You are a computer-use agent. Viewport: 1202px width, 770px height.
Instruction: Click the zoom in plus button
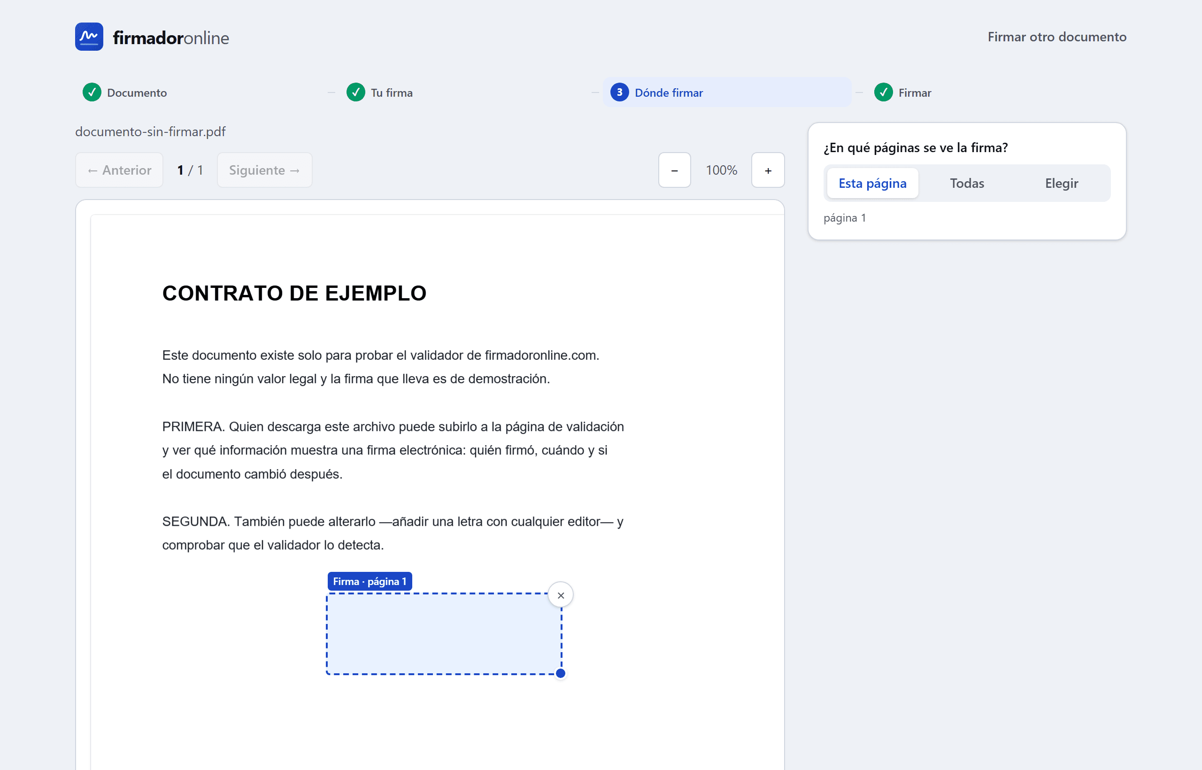pyautogui.click(x=768, y=170)
